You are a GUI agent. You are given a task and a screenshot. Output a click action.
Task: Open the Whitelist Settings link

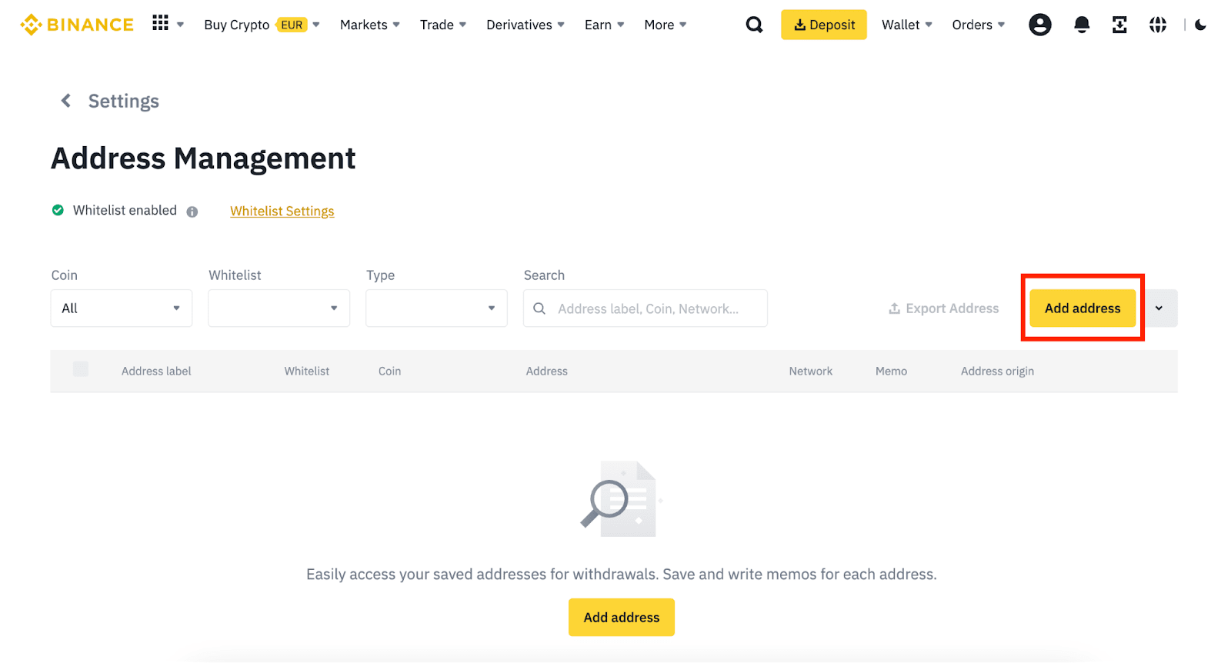pyautogui.click(x=282, y=211)
